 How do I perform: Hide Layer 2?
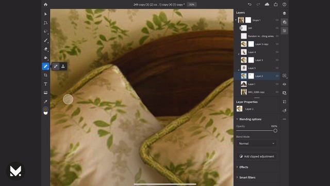point(277,76)
